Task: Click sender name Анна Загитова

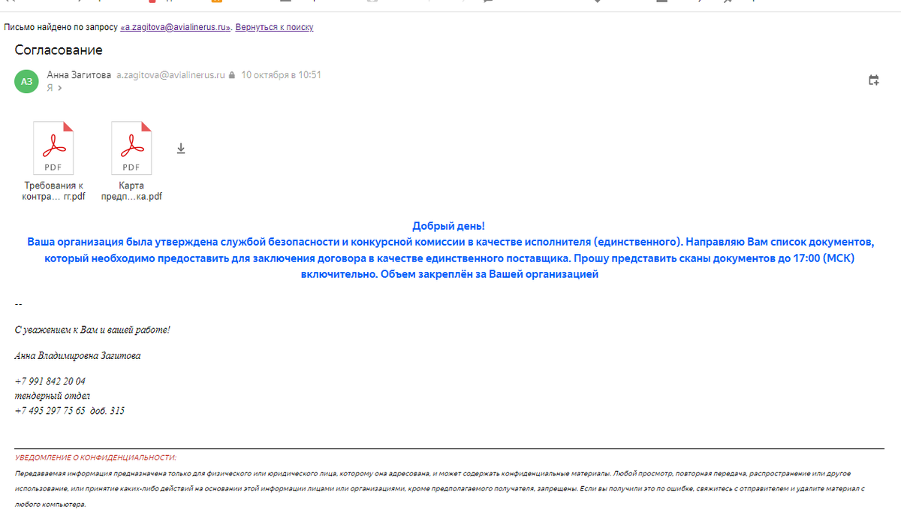Action: tap(79, 75)
